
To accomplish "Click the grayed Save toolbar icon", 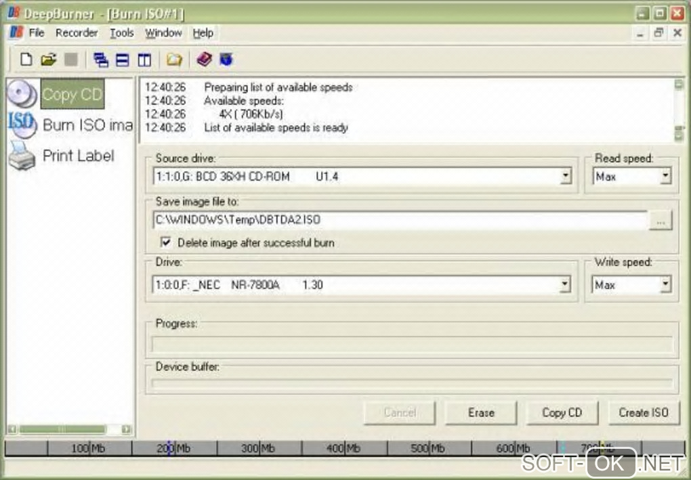I will tap(71, 60).
